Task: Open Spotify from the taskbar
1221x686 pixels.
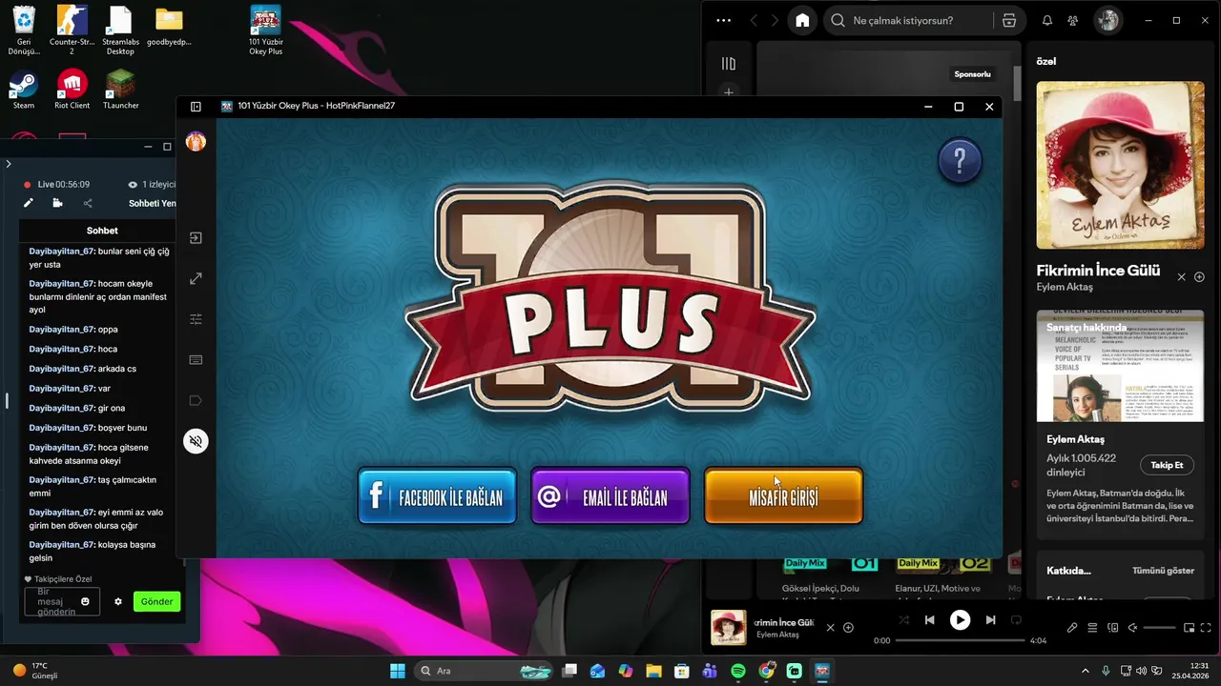Action: pyautogui.click(x=737, y=671)
